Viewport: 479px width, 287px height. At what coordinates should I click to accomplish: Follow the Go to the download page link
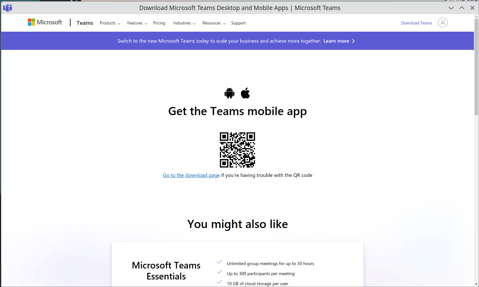click(191, 175)
